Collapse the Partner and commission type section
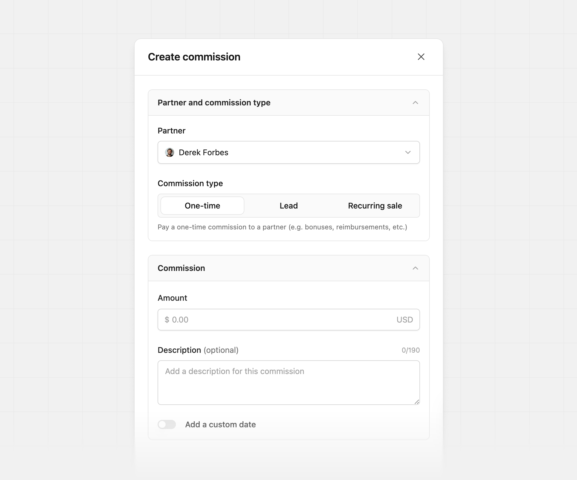 point(416,102)
